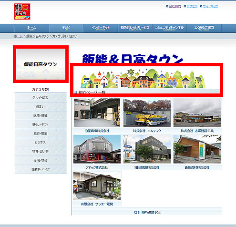Click the 飯能日高テレビ CATV logo

[x=22, y=11]
